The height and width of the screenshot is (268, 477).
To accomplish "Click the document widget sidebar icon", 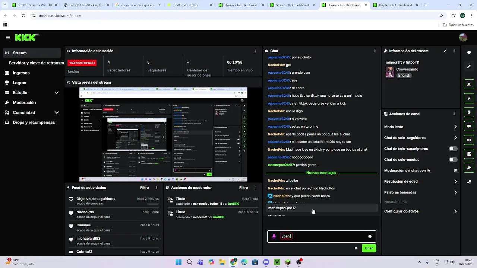I will [469, 112].
